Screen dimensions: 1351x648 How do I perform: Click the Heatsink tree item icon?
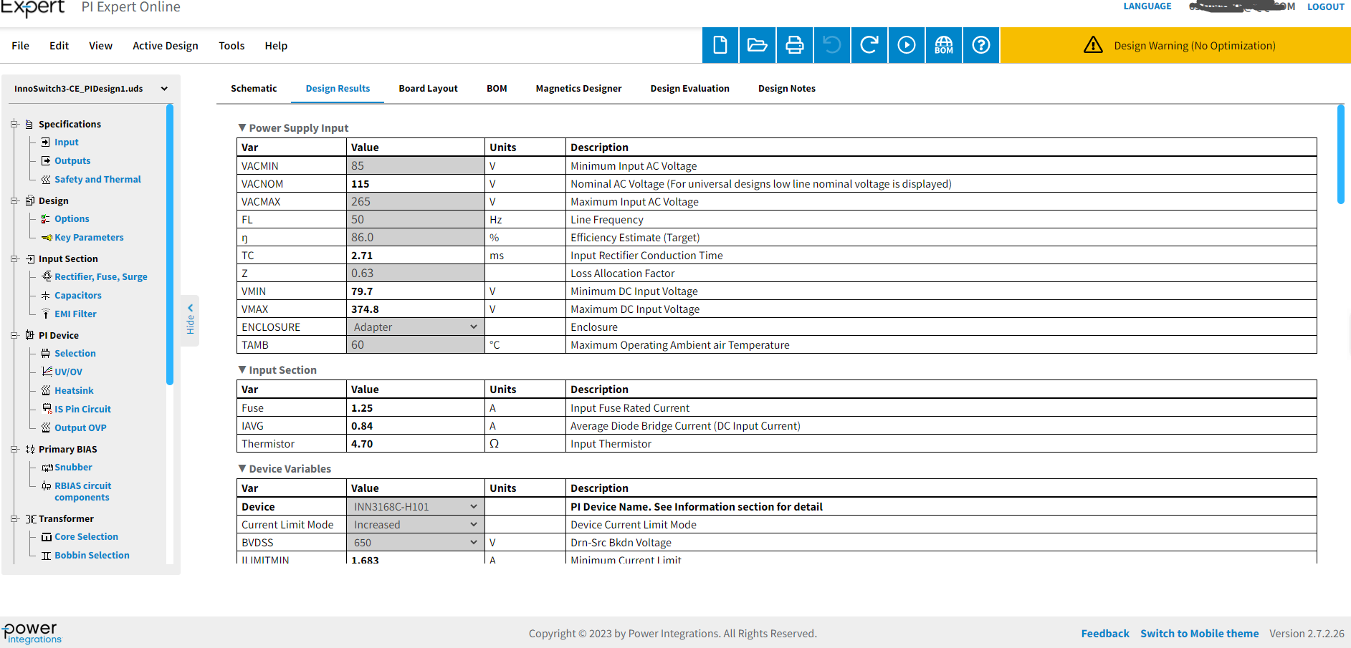pyautogui.click(x=46, y=390)
